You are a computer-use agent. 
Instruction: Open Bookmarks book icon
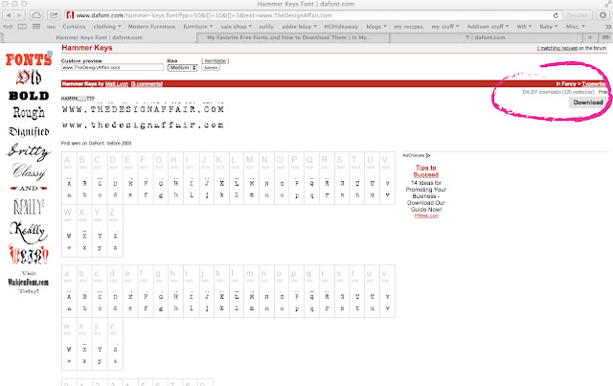22,27
